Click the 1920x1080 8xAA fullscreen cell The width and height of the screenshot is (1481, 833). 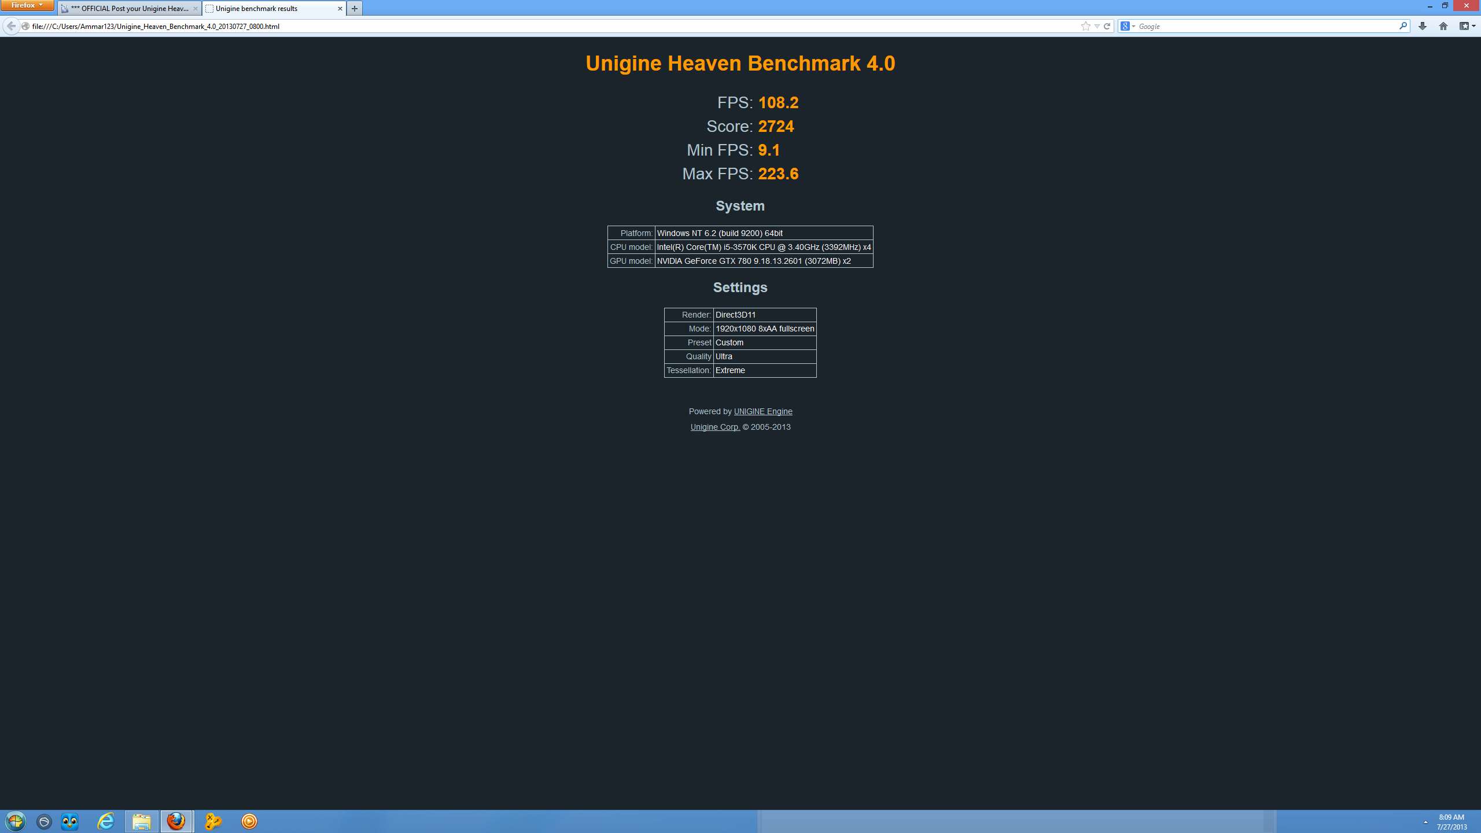pos(764,329)
